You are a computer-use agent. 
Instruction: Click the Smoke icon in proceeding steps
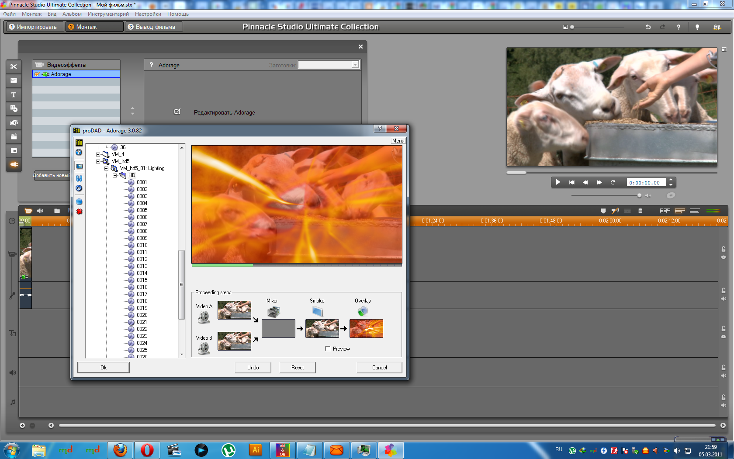click(318, 311)
